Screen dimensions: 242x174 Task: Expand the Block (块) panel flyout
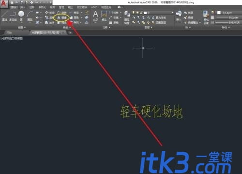[x=188, y=28]
